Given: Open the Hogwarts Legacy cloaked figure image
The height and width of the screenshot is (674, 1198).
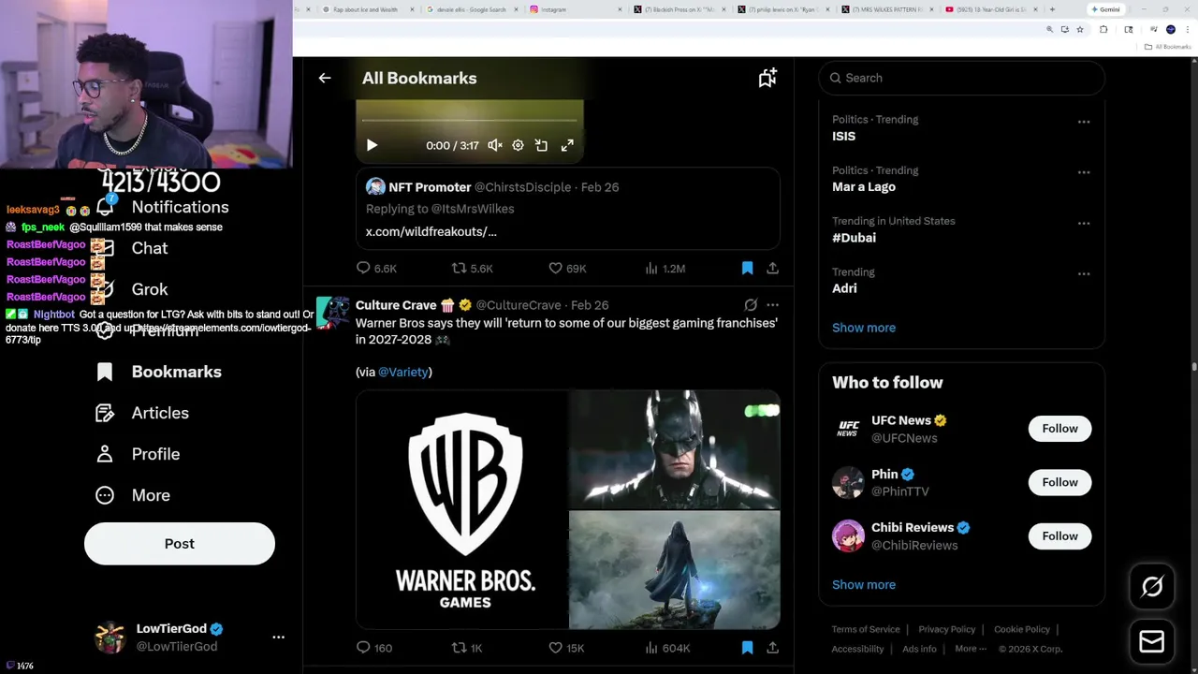Looking at the screenshot, I should click(x=674, y=570).
